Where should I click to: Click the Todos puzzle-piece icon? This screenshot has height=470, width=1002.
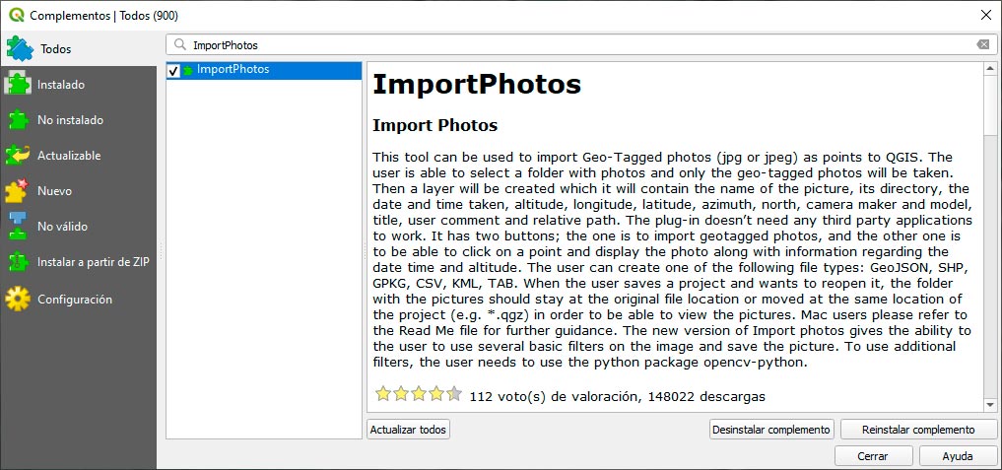click(19, 49)
